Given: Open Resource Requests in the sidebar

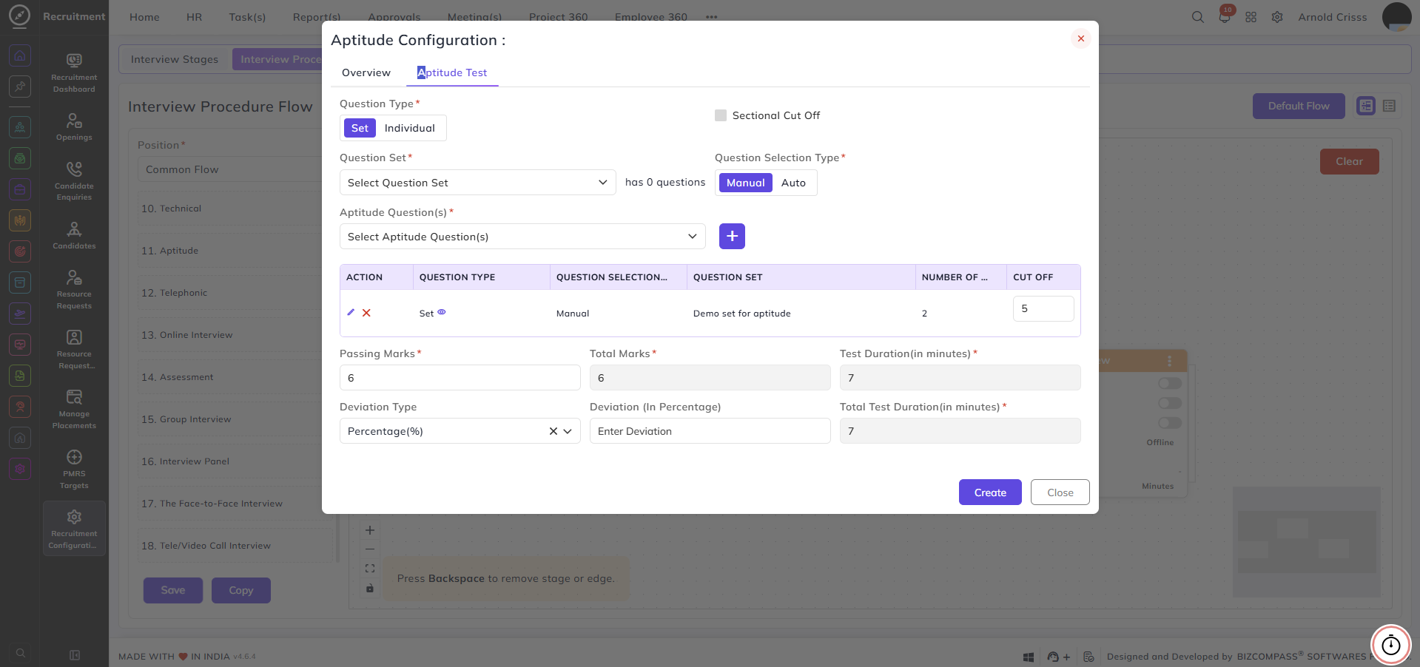Looking at the screenshot, I should click(x=74, y=289).
